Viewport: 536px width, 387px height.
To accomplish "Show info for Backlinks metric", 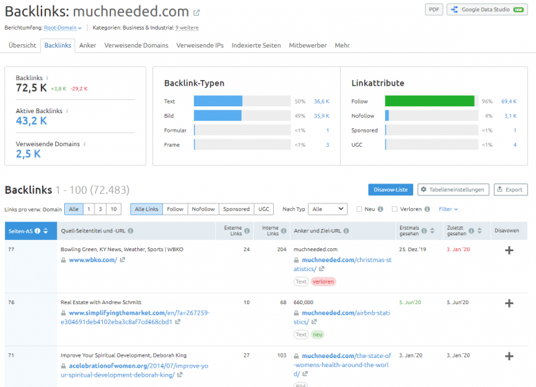I will pyautogui.click(x=47, y=78).
